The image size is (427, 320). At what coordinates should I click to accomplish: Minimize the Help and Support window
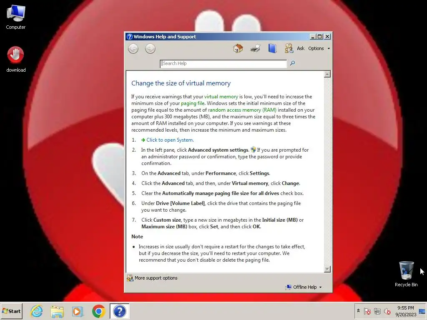tap(313, 37)
